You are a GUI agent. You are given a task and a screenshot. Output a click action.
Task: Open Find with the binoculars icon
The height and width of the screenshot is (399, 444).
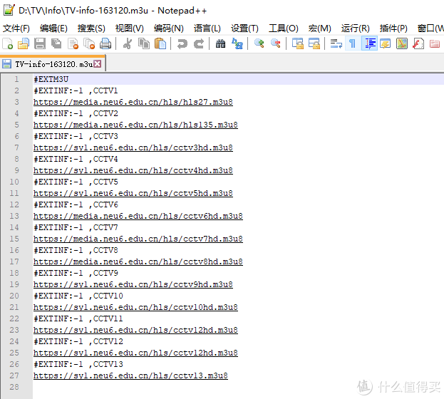point(221,44)
